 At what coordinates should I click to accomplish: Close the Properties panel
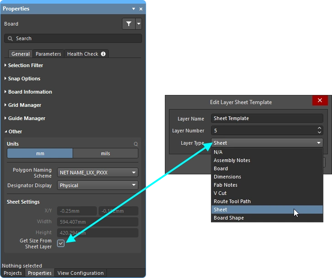[141, 9]
